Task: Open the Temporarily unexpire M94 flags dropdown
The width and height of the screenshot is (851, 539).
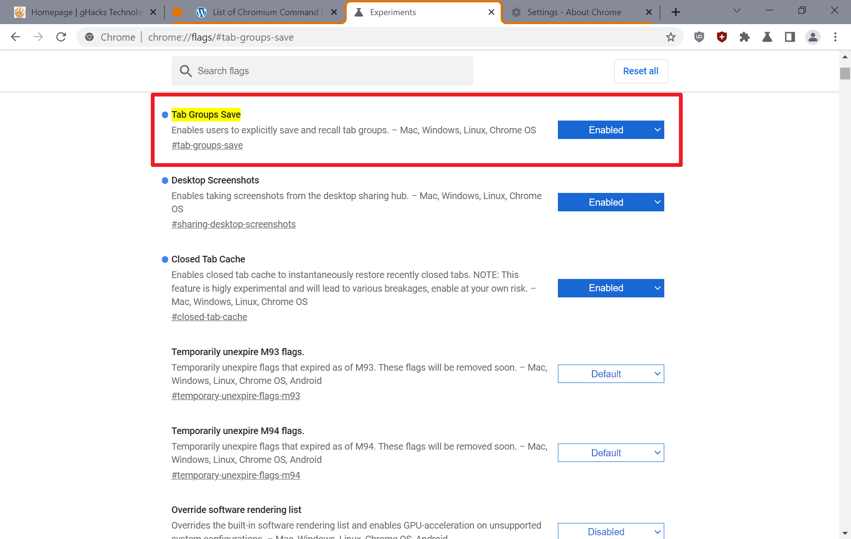Action: [611, 453]
